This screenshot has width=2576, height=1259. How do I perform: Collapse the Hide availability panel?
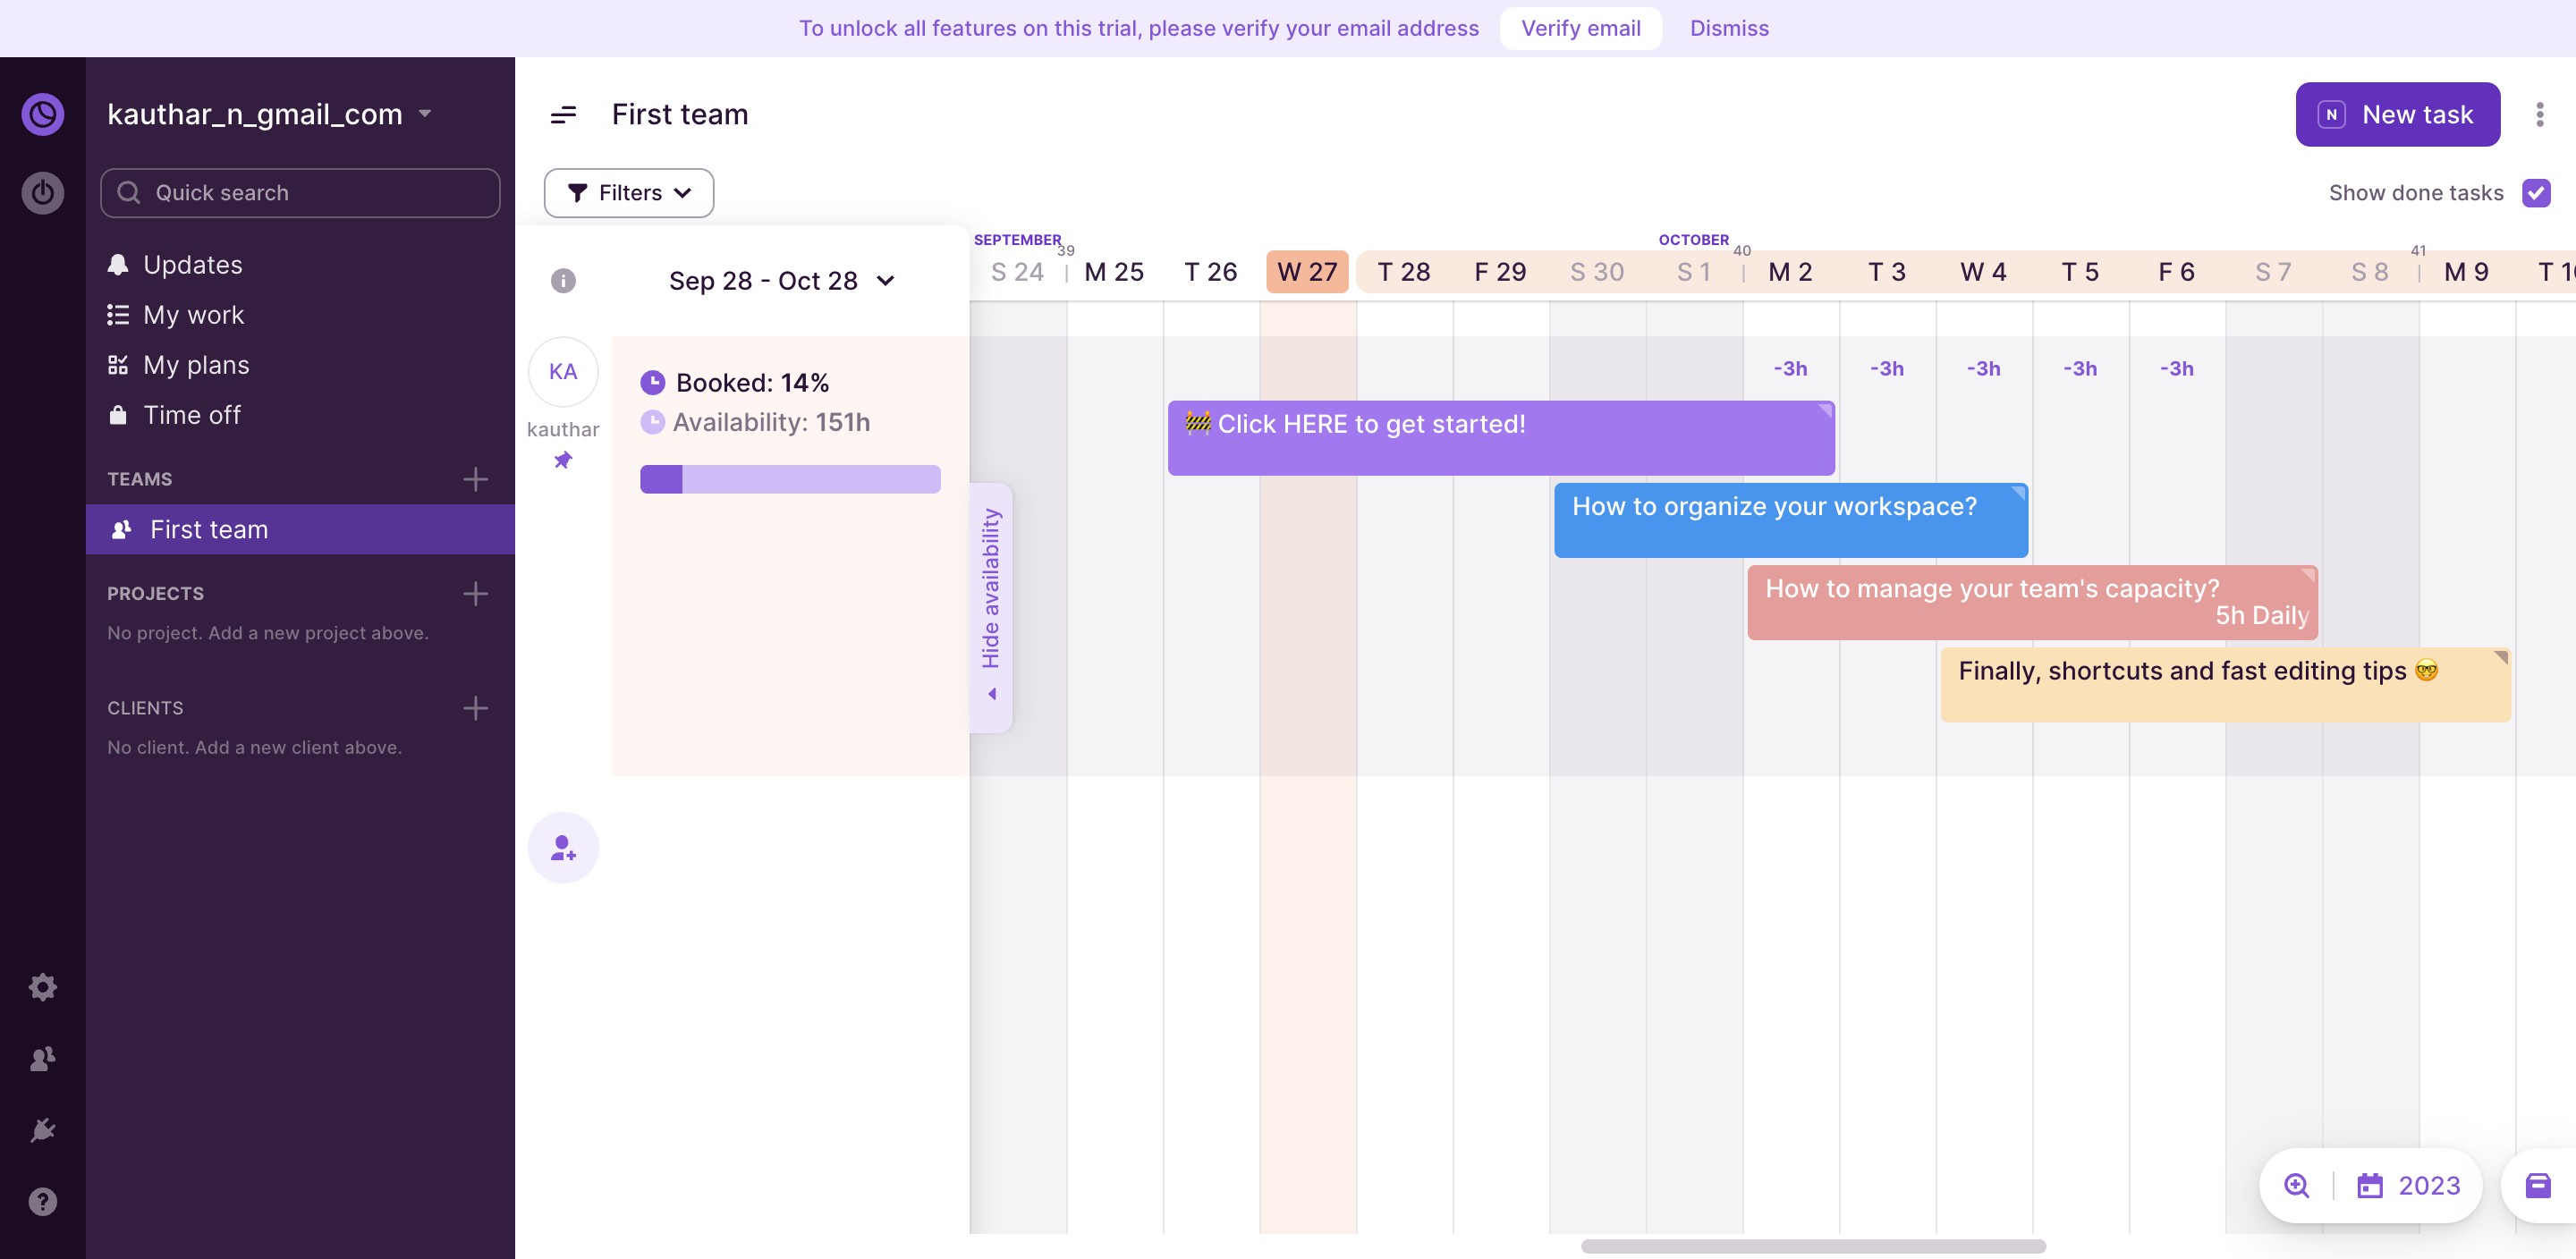tap(991, 607)
